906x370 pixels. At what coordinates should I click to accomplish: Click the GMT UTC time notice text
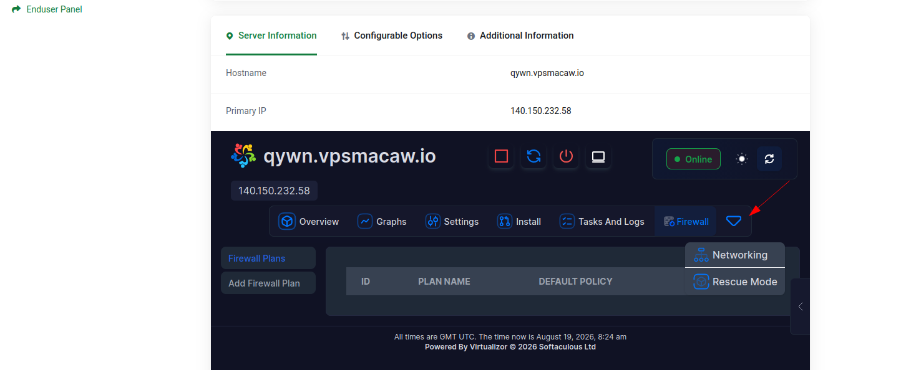tap(510, 336)
